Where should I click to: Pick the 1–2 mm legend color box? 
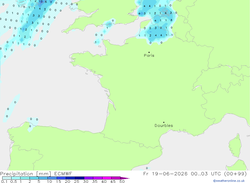(25, 178)
